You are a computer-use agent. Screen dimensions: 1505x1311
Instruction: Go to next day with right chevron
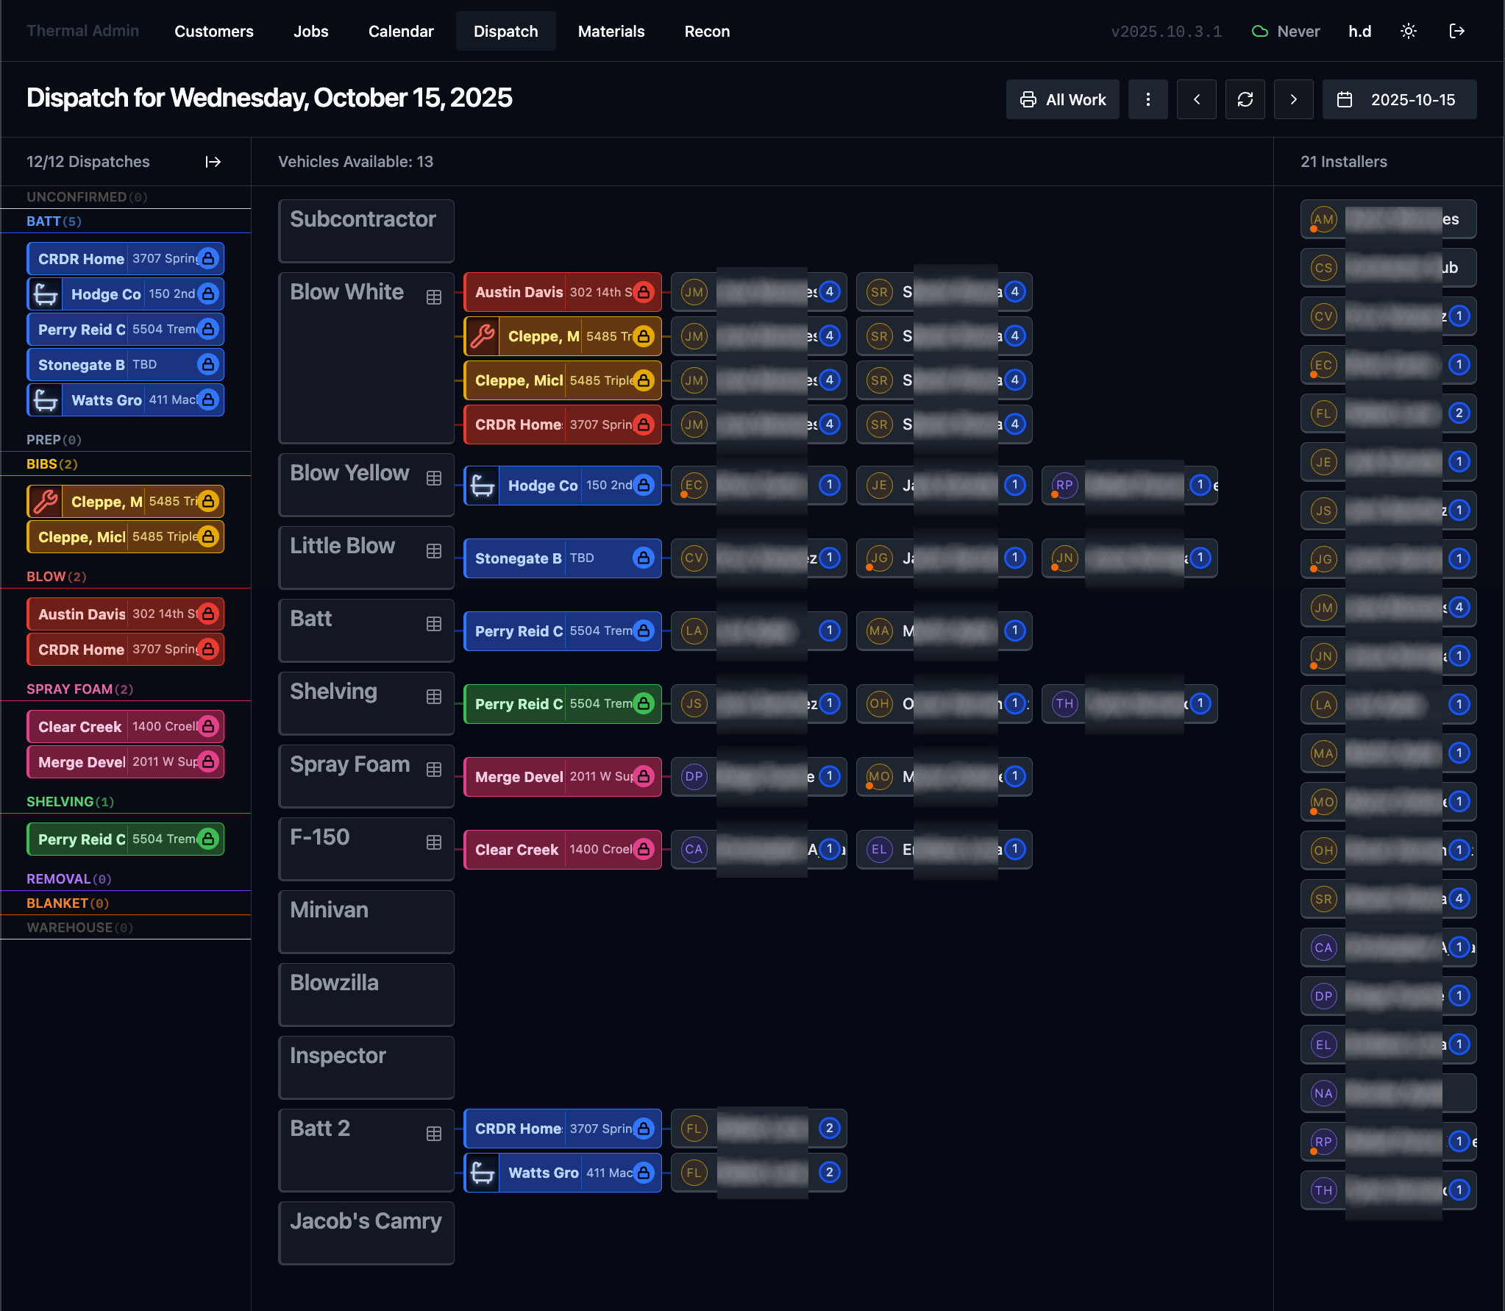(1293, 99)
